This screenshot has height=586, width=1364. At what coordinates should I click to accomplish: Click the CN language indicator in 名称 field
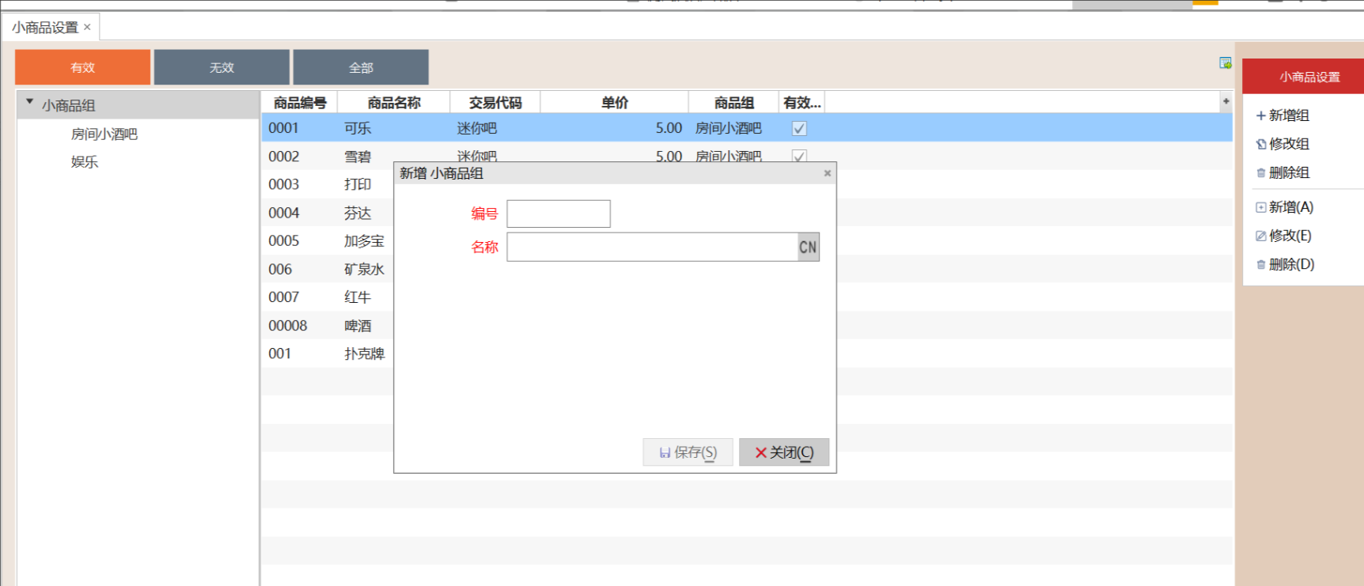point(808,247)
